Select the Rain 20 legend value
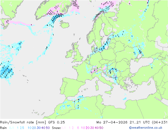 (x=34, y=128)
